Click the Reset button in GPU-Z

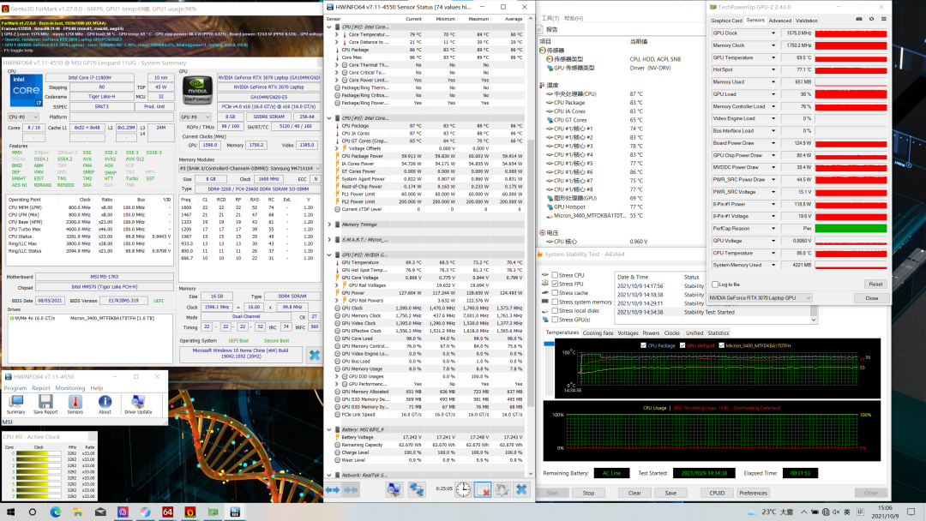click(875, 284)
